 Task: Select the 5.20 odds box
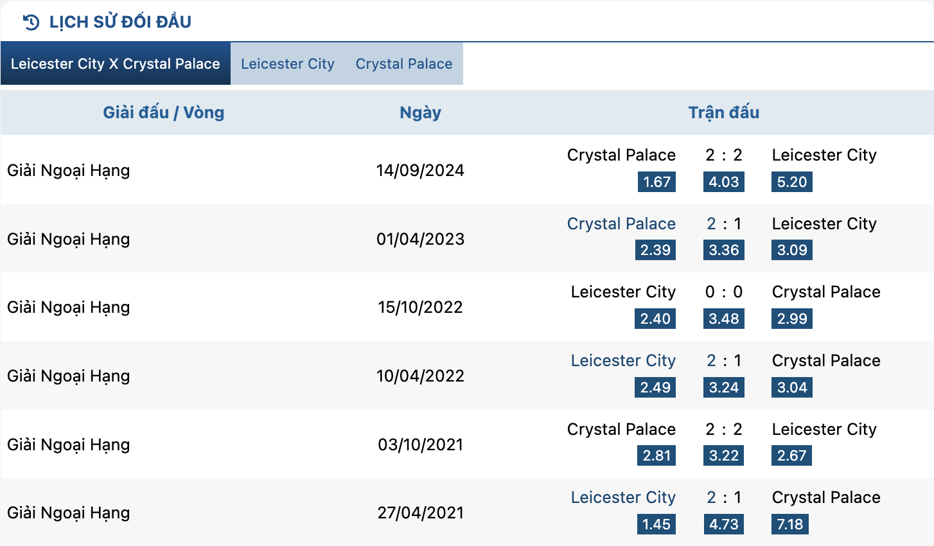click(791, 182)
